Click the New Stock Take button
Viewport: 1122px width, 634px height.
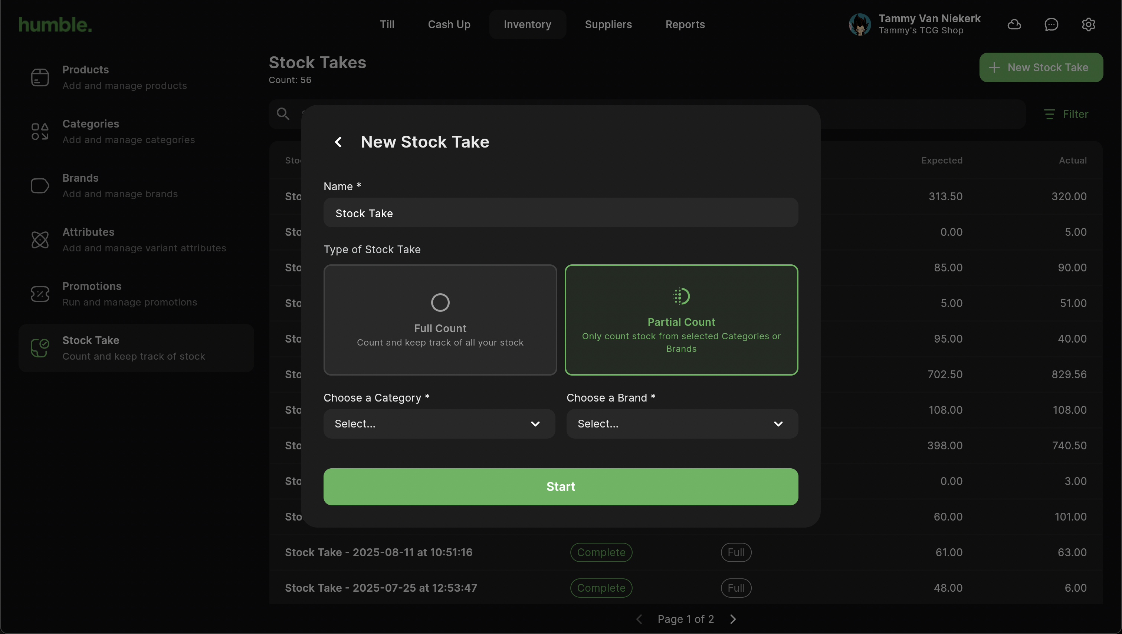tap(1040, 67)
